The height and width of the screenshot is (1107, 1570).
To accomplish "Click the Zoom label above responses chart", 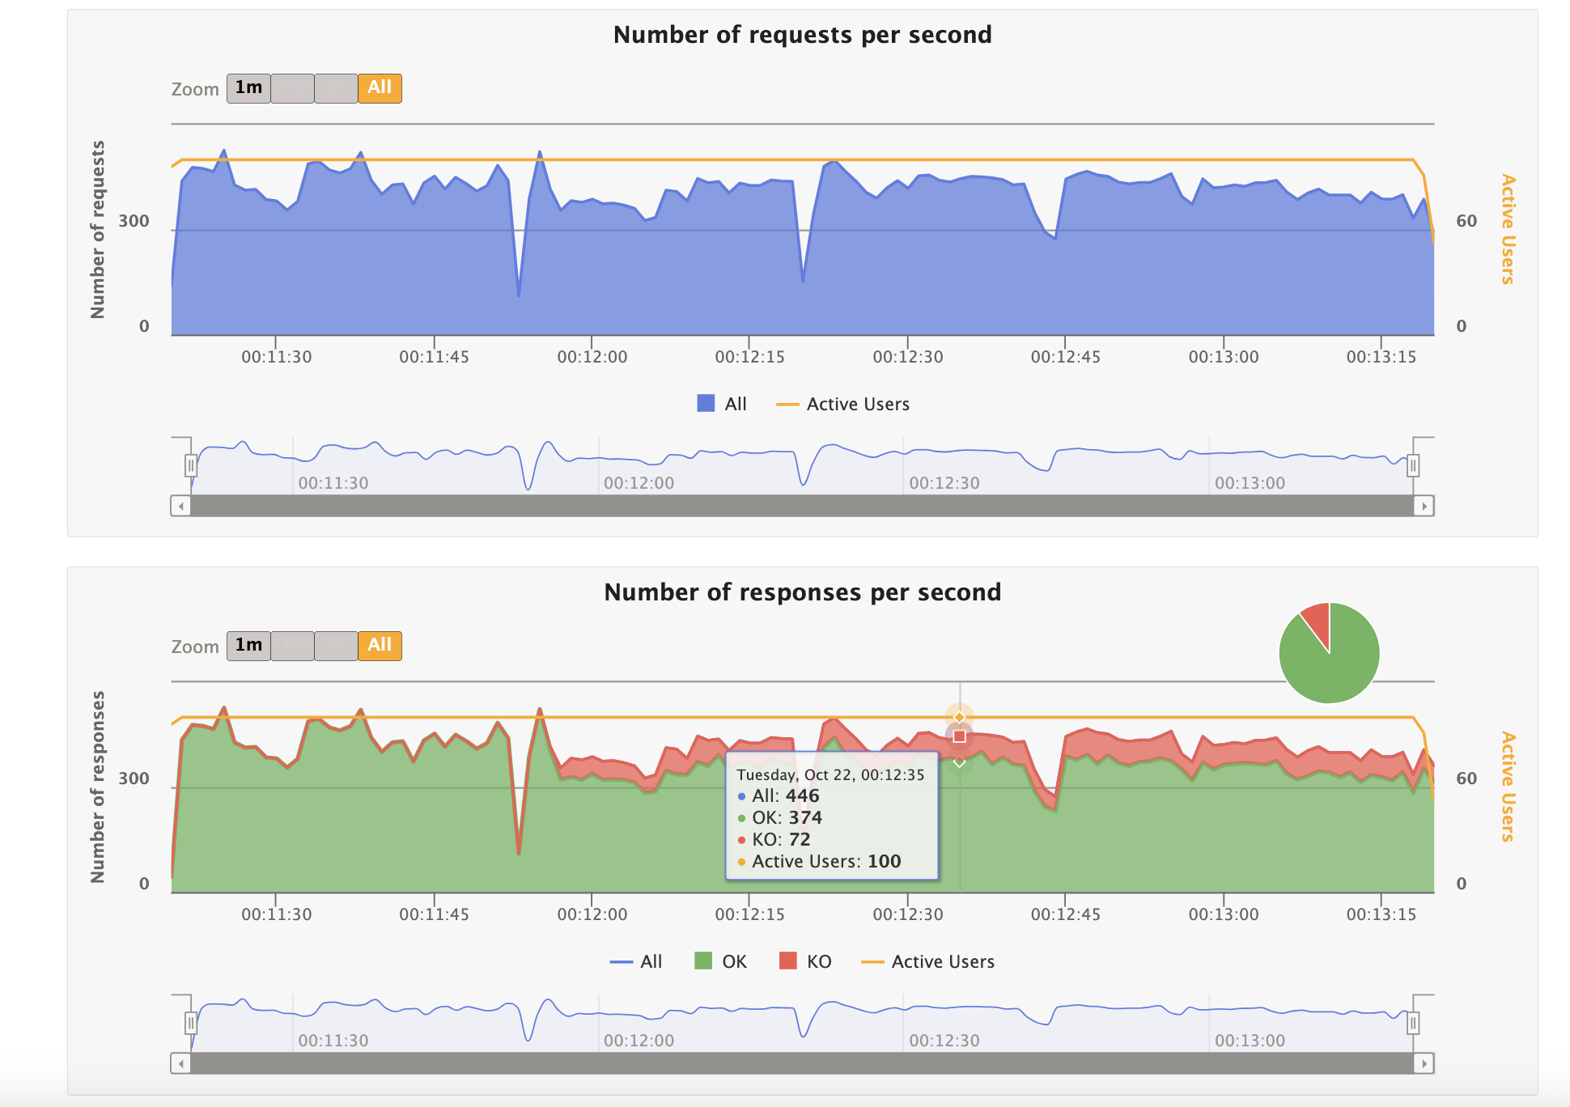I will (195, 647).
